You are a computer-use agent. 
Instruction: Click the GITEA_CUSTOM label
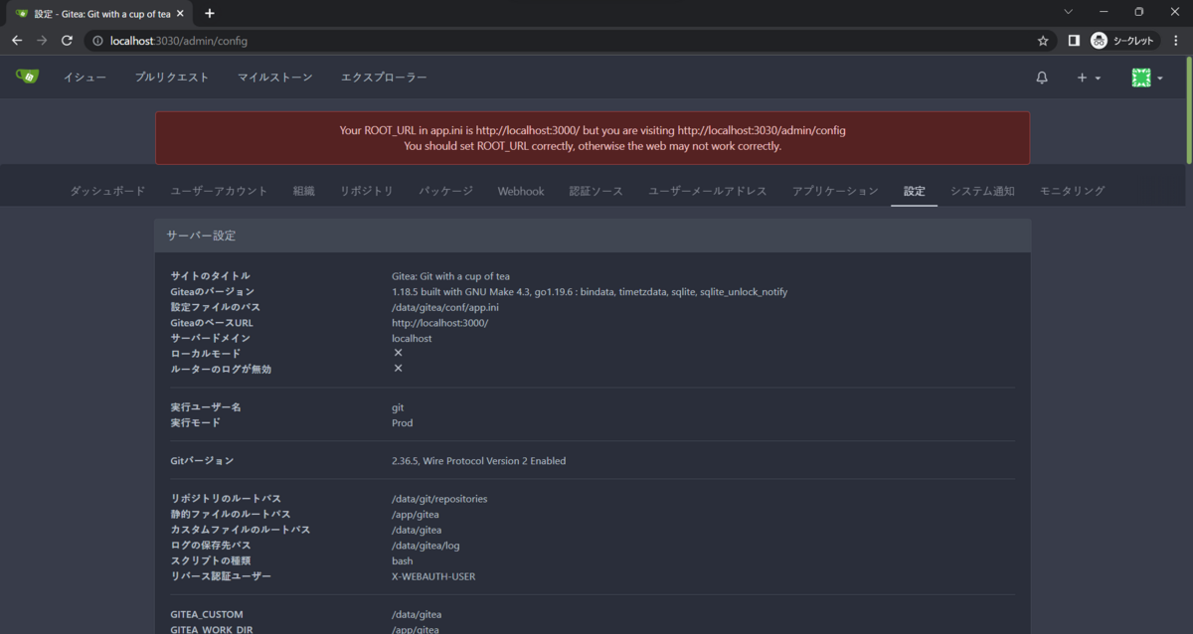(x=207, y=615)
